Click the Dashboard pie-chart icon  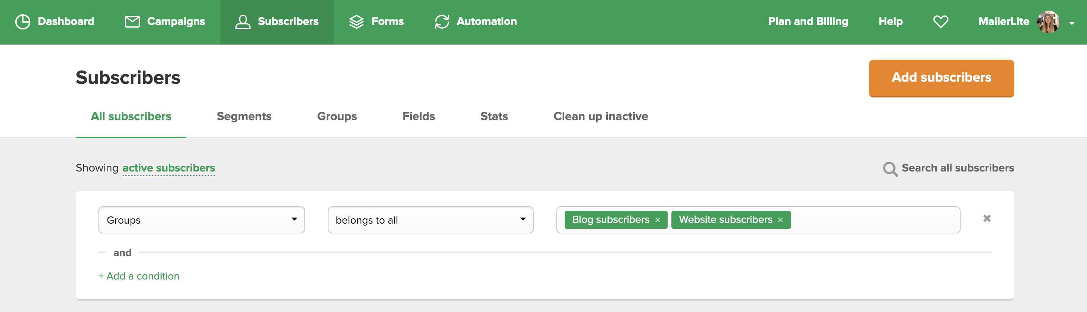22,22
